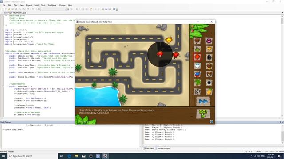Click the blue help toolbar icon

(x=114, y=9)
